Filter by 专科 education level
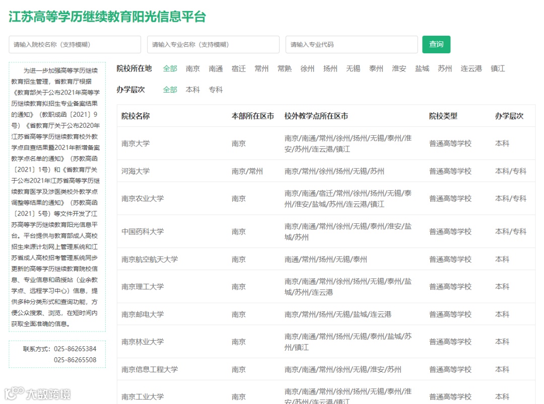 [216, 90]
